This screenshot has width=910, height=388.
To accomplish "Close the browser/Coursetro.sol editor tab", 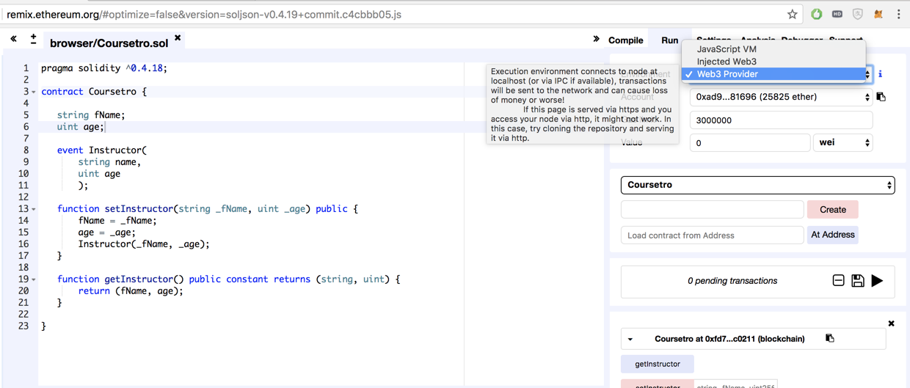I will [178, 38].
